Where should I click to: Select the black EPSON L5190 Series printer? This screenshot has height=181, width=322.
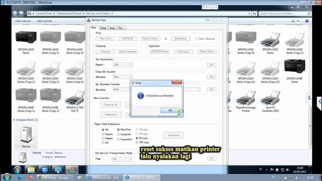coord(294,66)
